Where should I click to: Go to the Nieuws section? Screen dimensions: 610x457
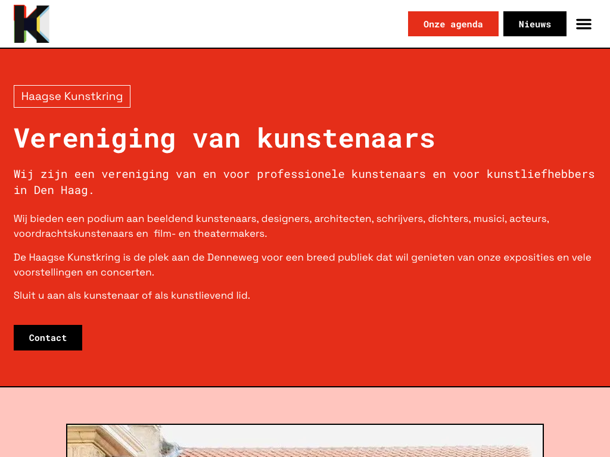coord(534,24)
